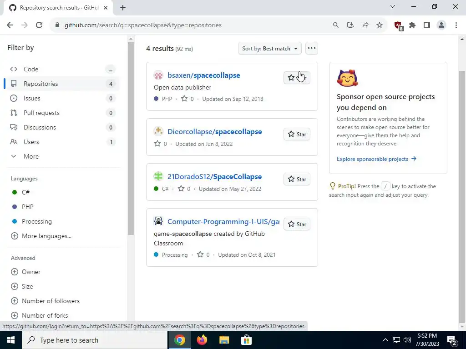Open the Chrome profile avatar

(x=441, y=25)
